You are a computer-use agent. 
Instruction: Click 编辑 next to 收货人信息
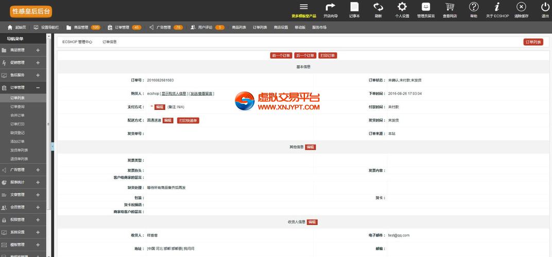(312, 222)
